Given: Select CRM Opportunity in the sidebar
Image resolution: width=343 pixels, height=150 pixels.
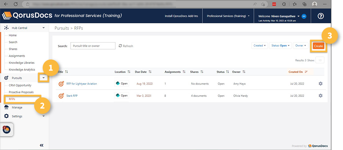Looking at the screenshot, I should pos(20,85).
